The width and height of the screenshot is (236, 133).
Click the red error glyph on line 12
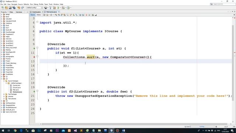coord(34,57)
